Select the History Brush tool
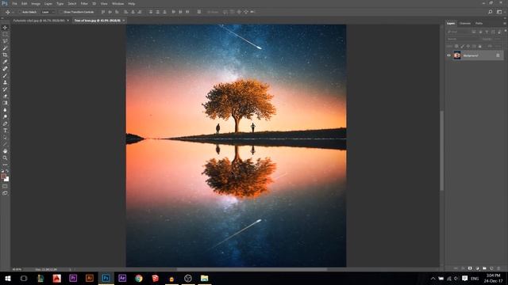The height and width of the screenshot is (285, 508). (x=5, y=89)
